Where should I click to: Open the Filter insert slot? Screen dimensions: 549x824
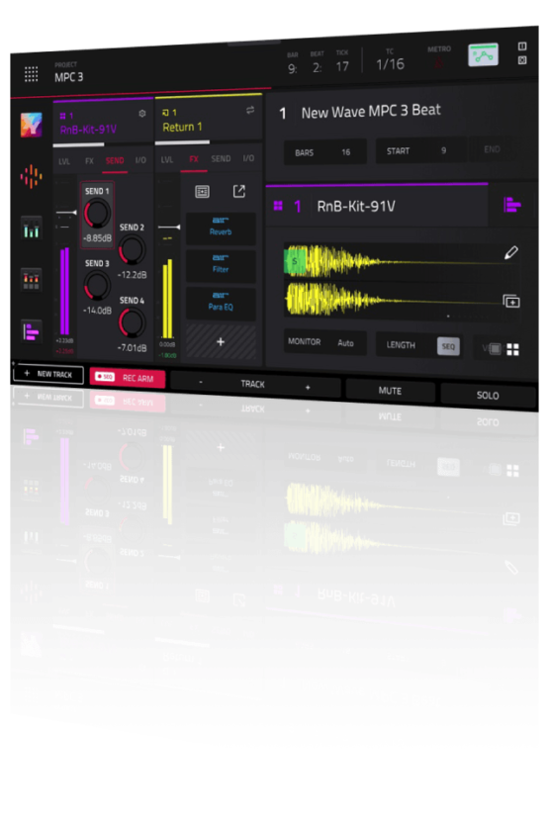pyautogui.click(x=221, y=265)
